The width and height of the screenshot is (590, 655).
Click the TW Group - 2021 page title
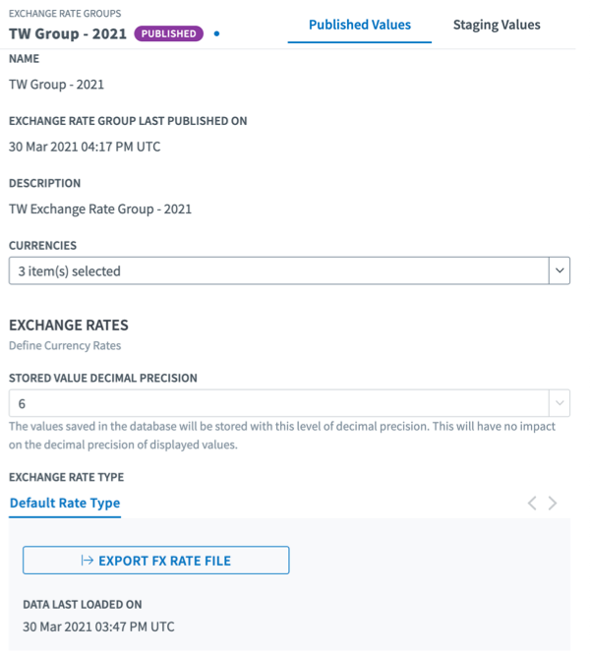click(x=67, y=33)
